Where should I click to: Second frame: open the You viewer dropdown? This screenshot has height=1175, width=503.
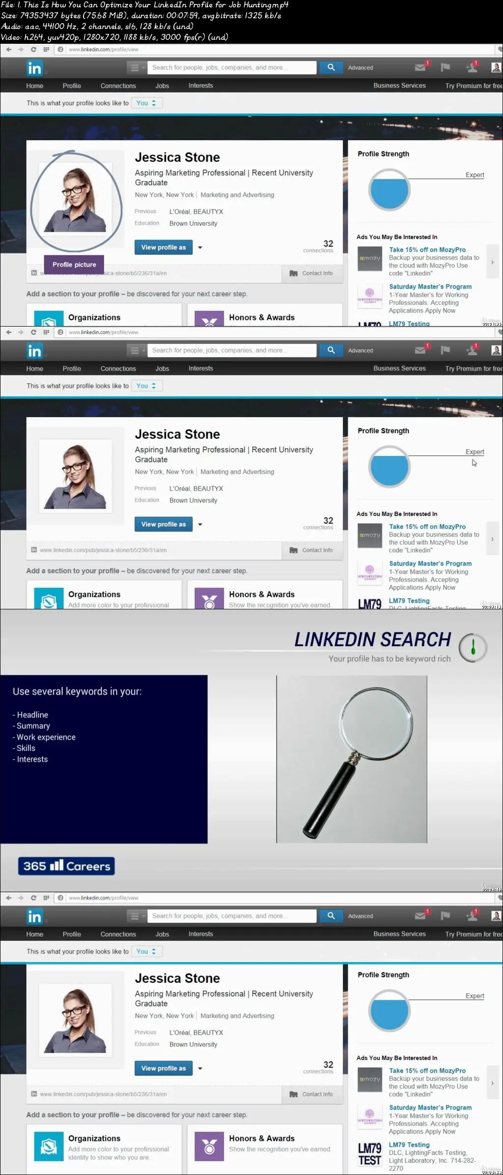pos(147,386)
